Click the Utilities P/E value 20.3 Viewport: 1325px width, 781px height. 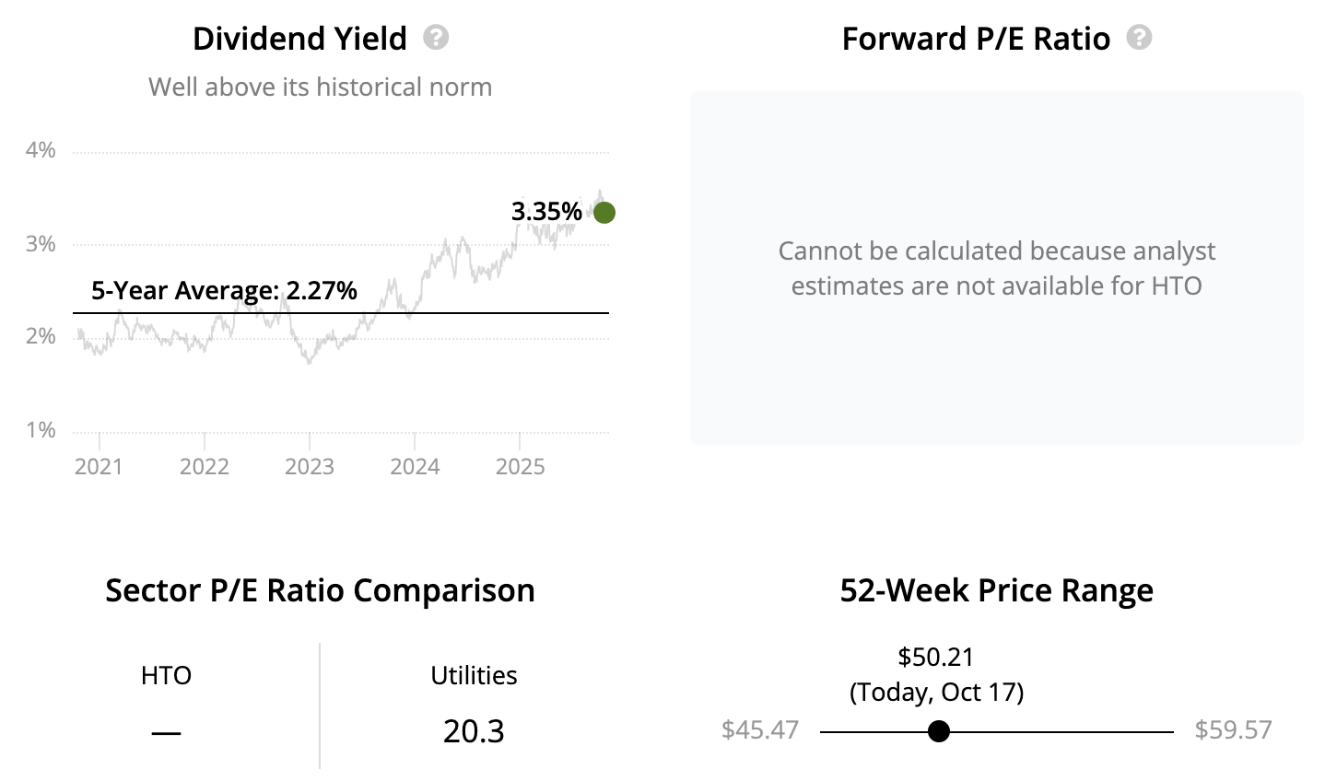click(x=474, y=731)
